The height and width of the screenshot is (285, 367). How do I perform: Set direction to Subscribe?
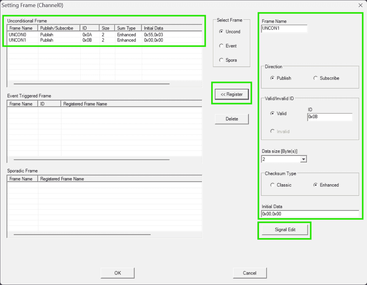[x=315, y=78]
